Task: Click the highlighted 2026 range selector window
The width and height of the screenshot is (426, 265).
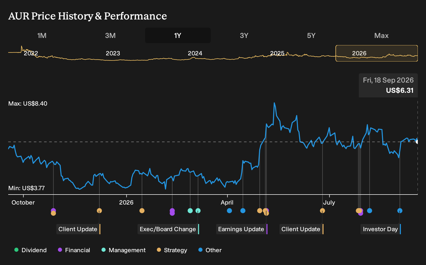Action: (x=377, y=53)
